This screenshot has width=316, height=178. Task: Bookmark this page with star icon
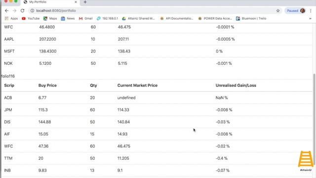[278, 11]
